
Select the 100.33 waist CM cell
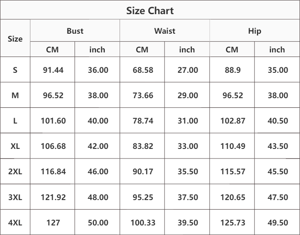click(x=142, y=223)
